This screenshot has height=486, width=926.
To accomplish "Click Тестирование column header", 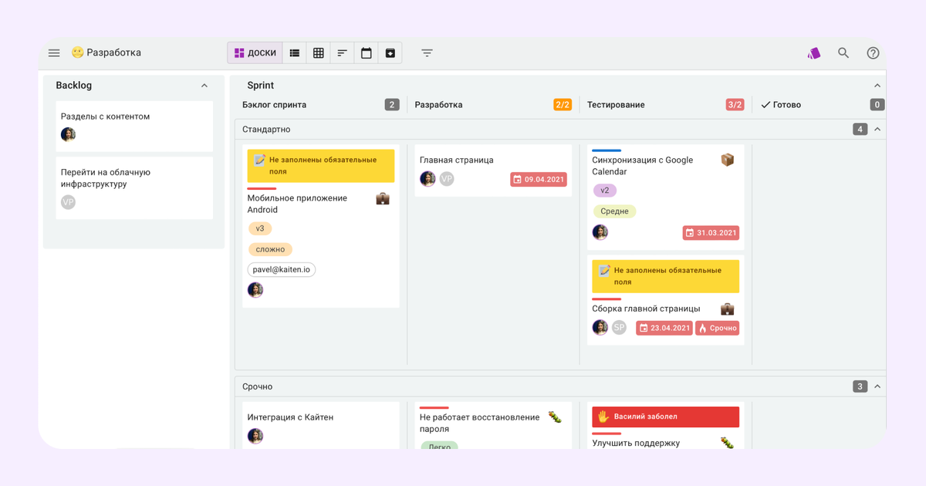I will coord(616,105).
